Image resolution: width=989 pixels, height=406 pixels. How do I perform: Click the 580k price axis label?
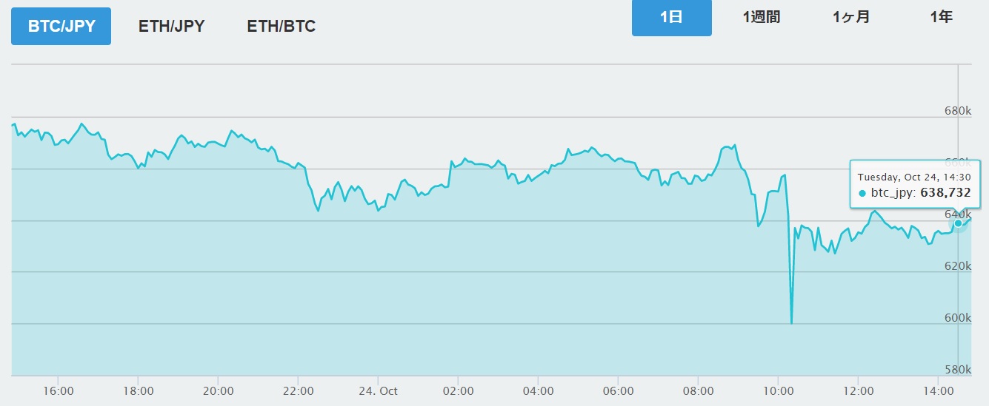957,370
